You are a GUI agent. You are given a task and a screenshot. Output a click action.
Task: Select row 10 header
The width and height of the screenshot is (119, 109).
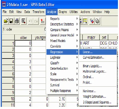(8, 99)
